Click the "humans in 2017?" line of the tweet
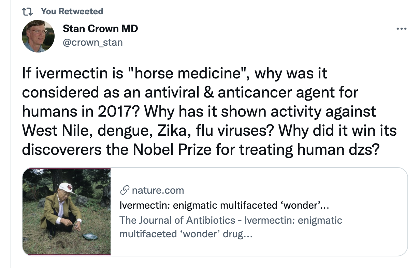 point(199,111)
